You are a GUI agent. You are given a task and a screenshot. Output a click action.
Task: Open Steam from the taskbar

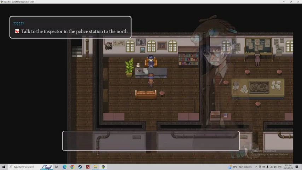click(x=80, y=167)
